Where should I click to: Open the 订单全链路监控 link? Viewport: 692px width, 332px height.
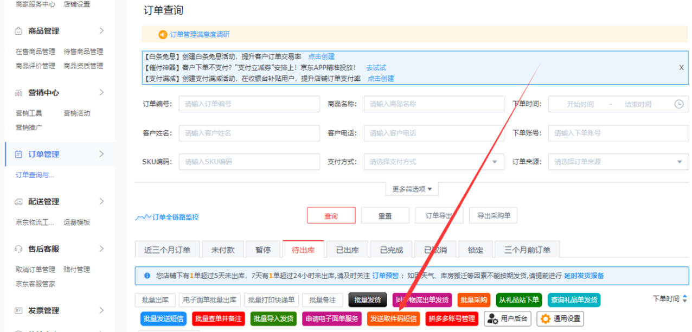pyautogui.click(x=176, y=218)
